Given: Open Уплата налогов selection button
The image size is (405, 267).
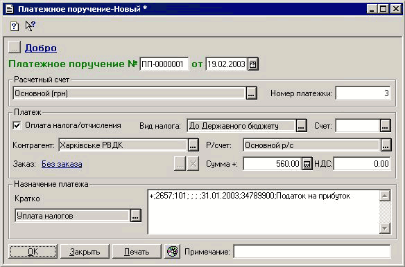Looking at the screenshot, I should pos(136,216).
